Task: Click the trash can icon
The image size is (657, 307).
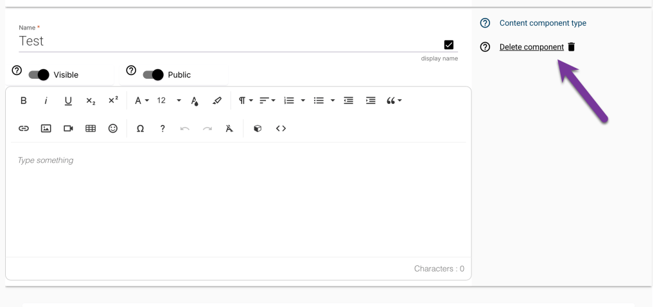Action: click(572, 47)
